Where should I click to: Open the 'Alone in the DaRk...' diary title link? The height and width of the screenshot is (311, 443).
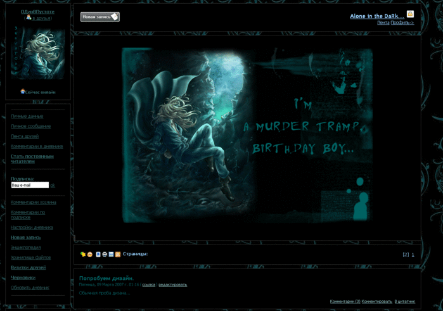(377, 16)
